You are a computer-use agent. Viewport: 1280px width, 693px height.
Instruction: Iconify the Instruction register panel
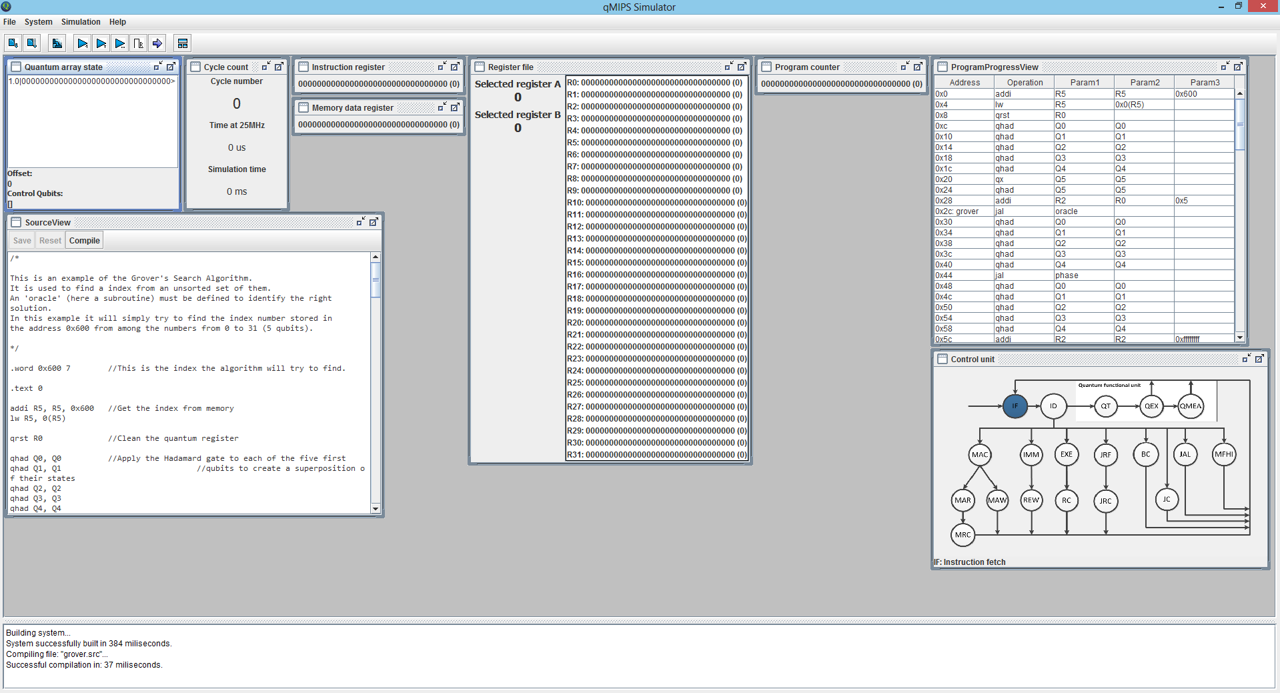pyautogui.click(x=442, y=67)
